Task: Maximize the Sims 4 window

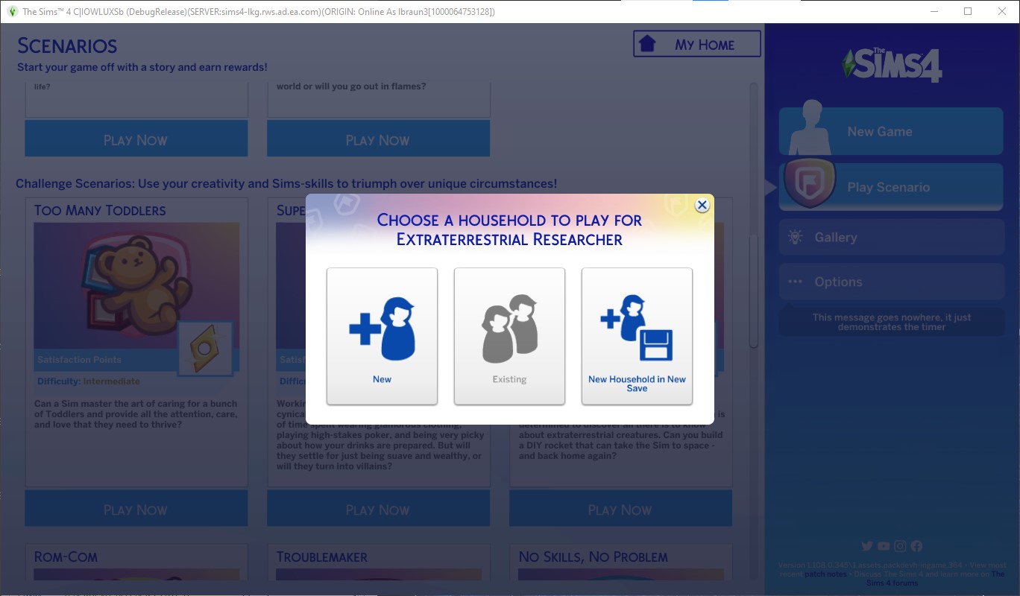Action: (x=968, y=11)
